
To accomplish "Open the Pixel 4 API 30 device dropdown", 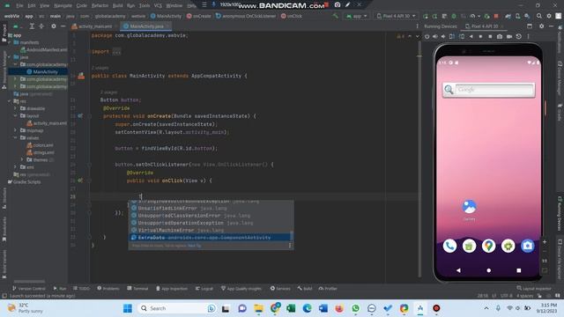I will tap(396, 16).
